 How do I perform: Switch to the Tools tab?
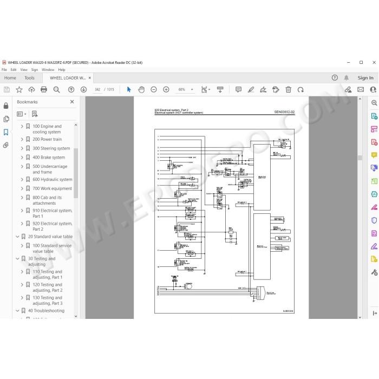click(29, 78)
